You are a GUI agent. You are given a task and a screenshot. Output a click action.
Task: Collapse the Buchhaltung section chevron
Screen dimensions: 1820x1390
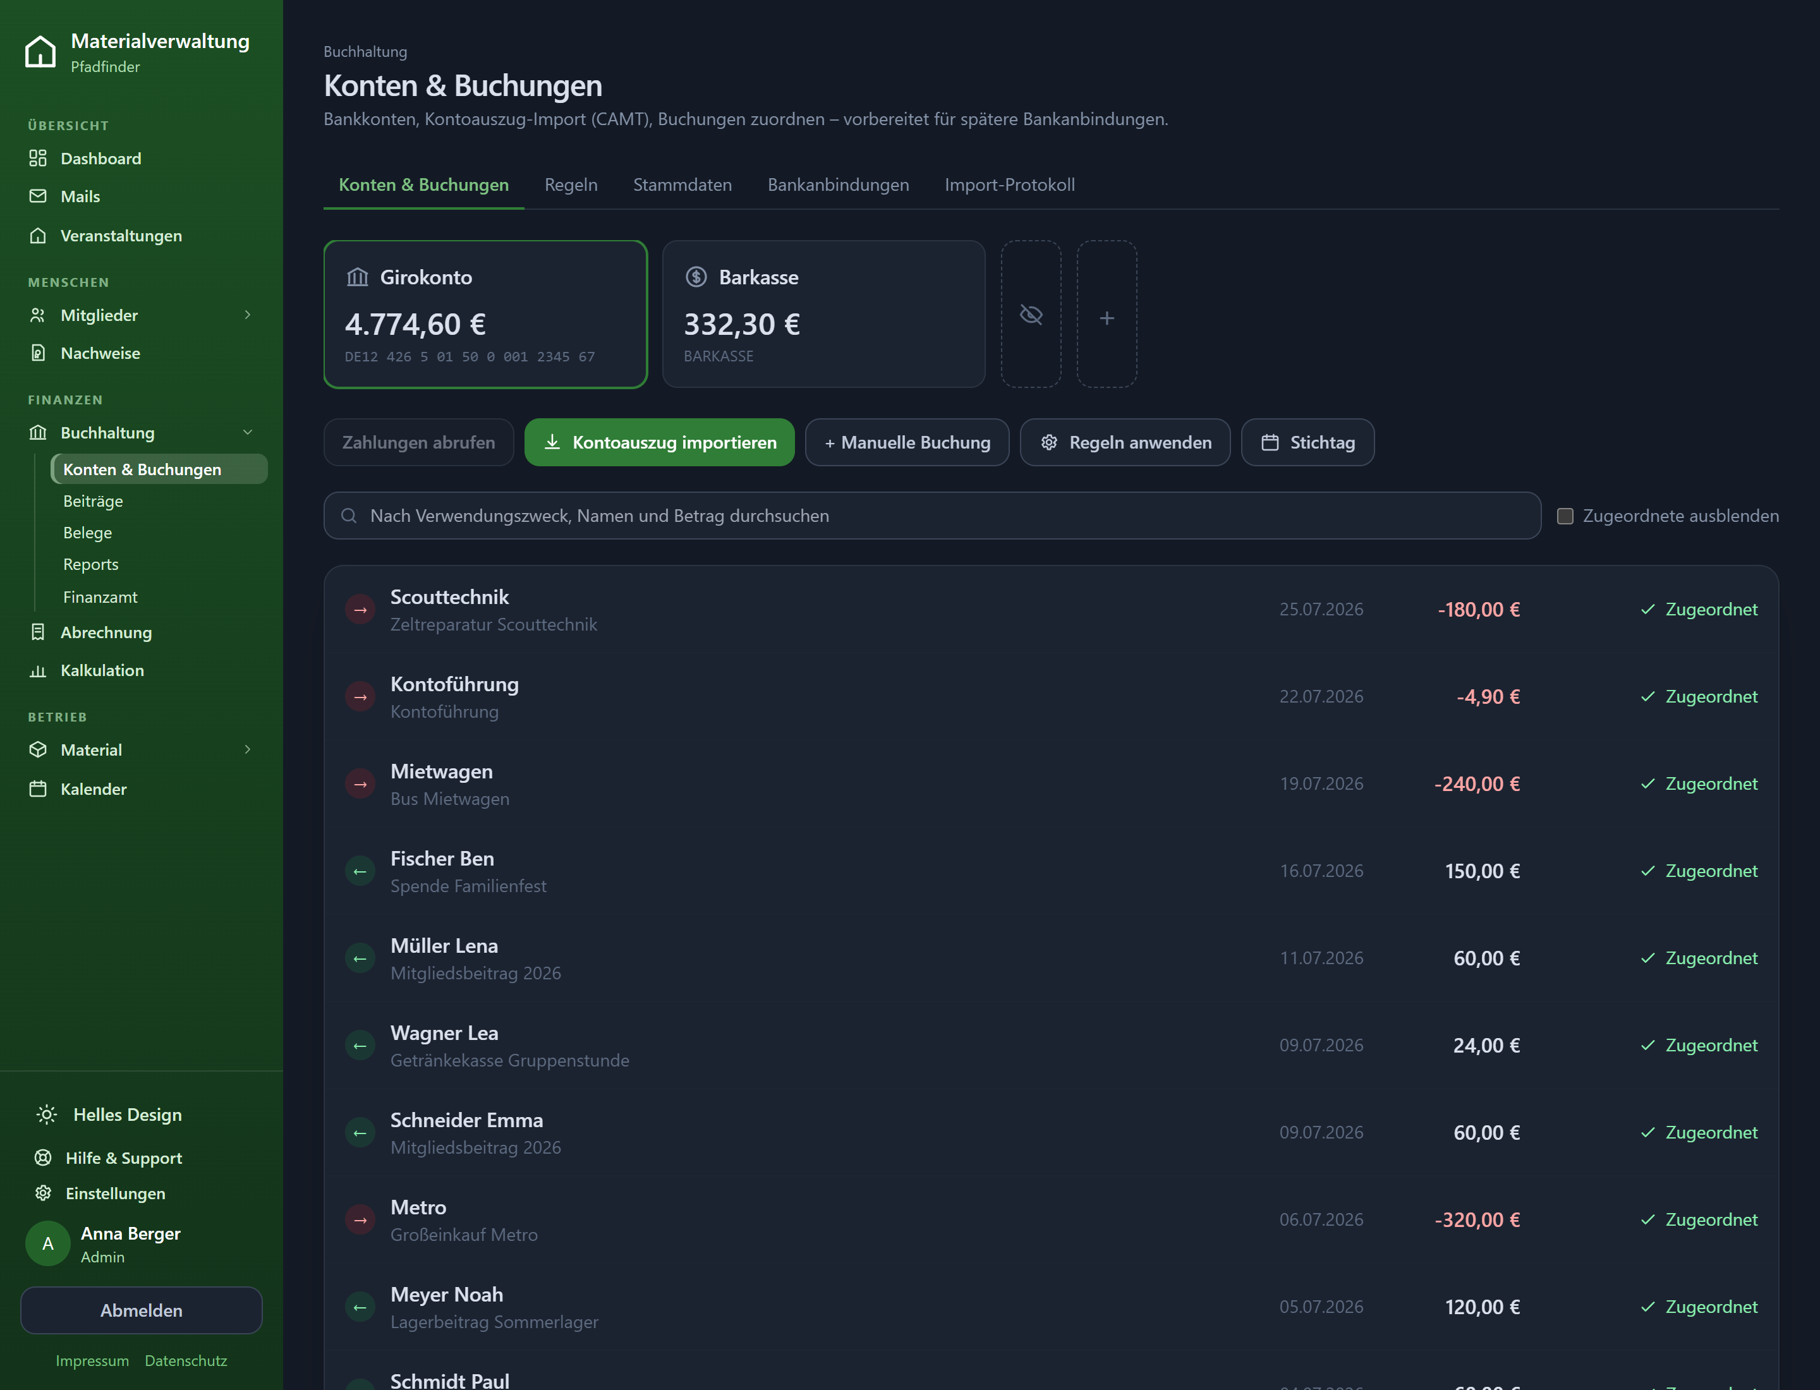pyautogui.click(x=248, y=433)
